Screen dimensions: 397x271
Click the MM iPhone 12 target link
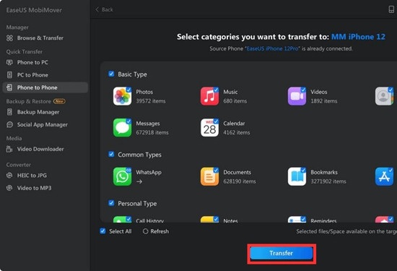[358, 37]
